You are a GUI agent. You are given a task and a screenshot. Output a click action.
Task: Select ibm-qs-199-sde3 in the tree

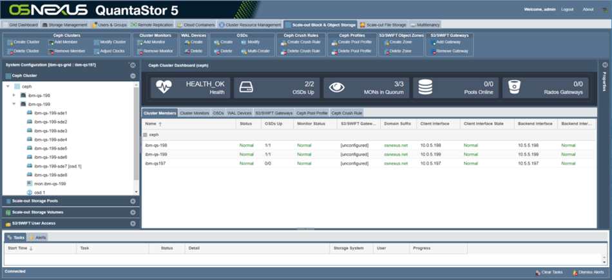click(51, 131)
